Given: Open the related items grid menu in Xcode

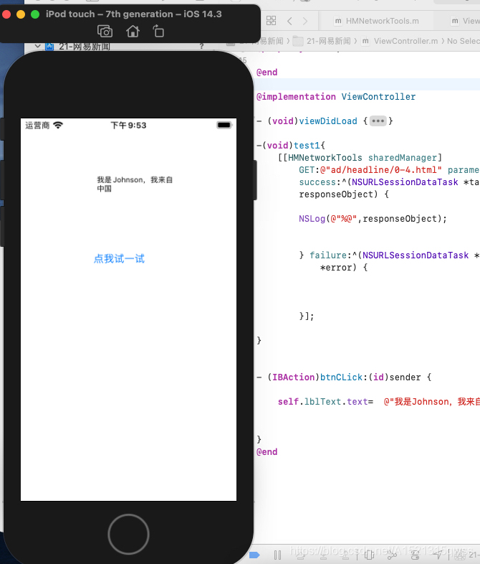Looking at the screenshot, I should tap(271, 21).
